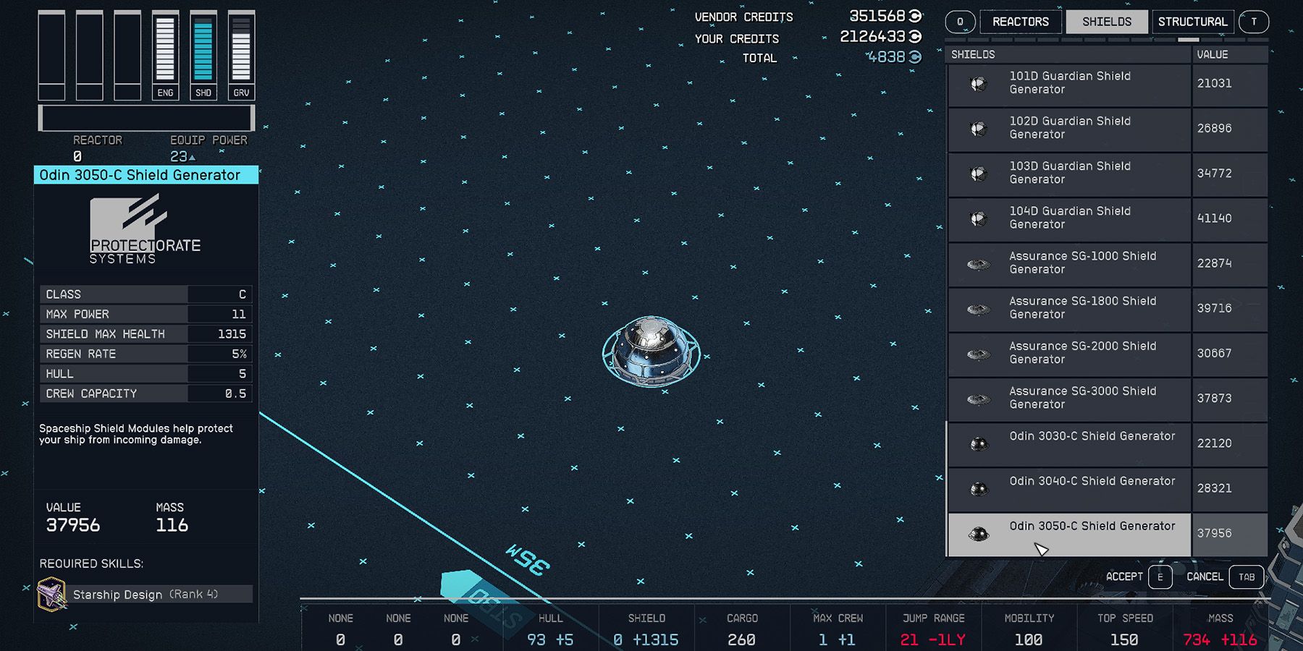Image resolution: width=1303 pixels, height=651 pixels.
Task: Click the T next category key
Action: (1254, 22)
